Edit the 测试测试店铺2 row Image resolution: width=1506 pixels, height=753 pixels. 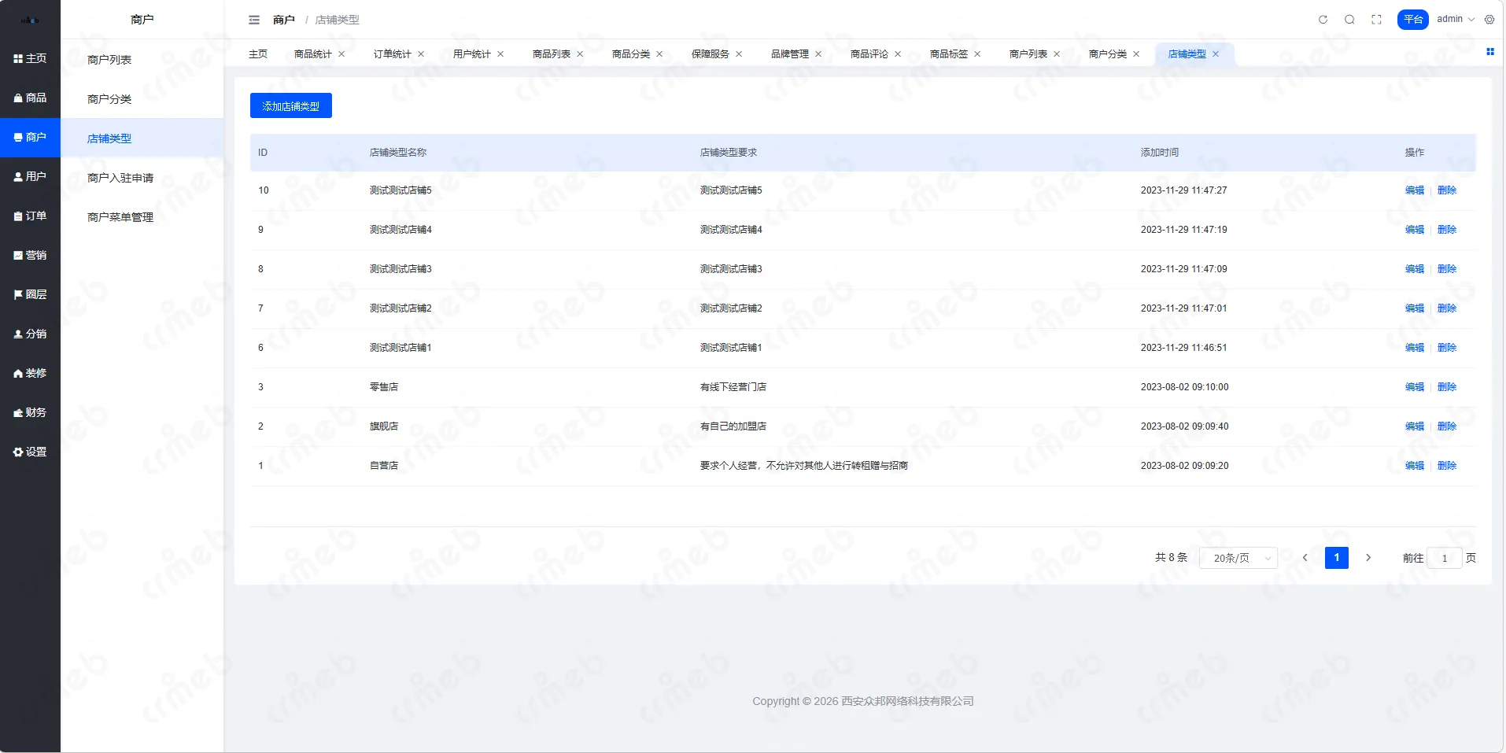tap(1415, 308)
